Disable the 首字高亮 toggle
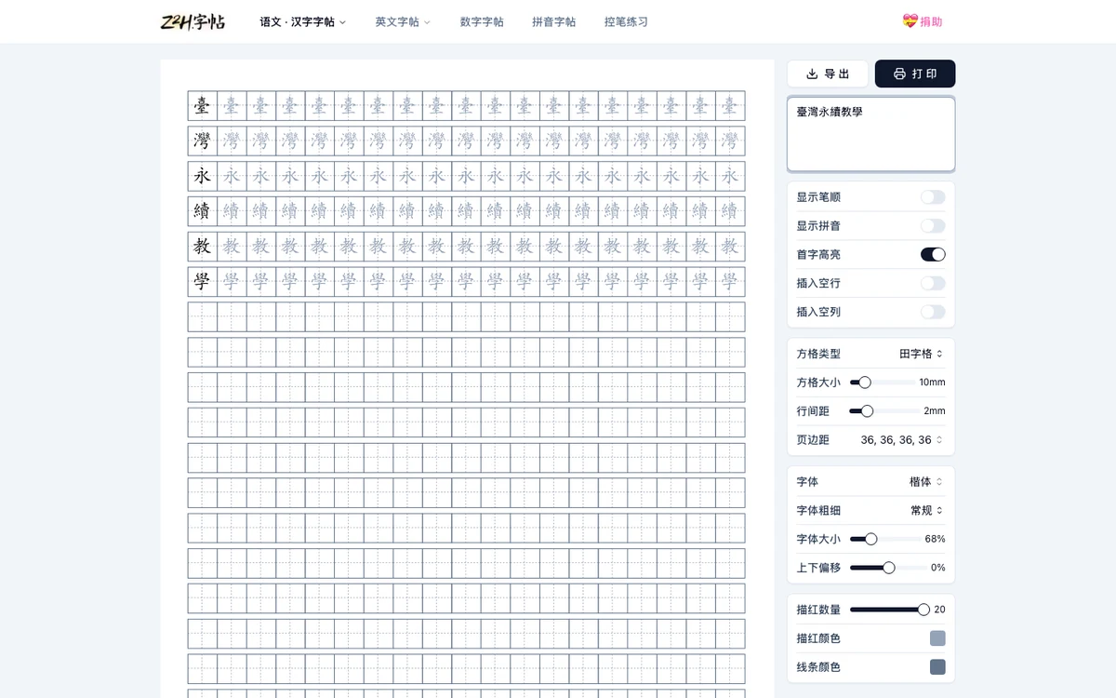 (x=933, y=254)
